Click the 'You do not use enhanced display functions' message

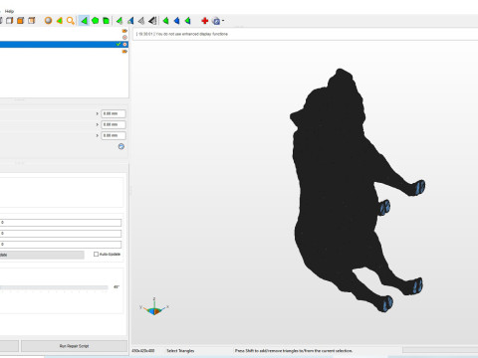pyautogui.click(x=191, y=34)
